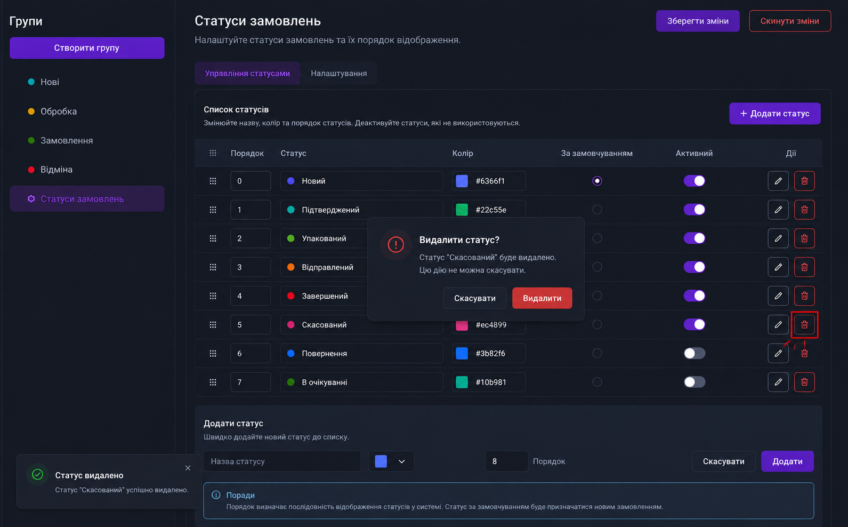Click the order field showing 8
848x527 pixels.
pos(507,461)
